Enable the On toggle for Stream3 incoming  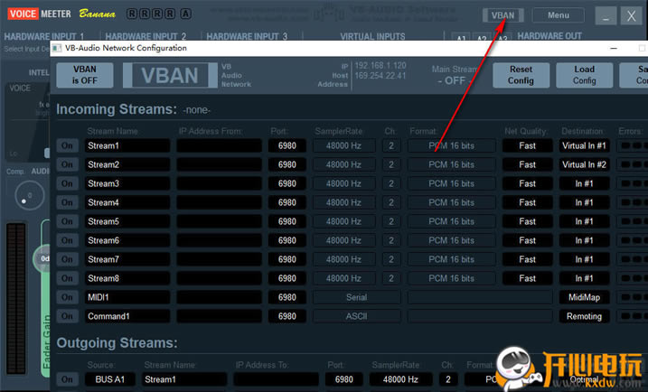tap(67, 183)
